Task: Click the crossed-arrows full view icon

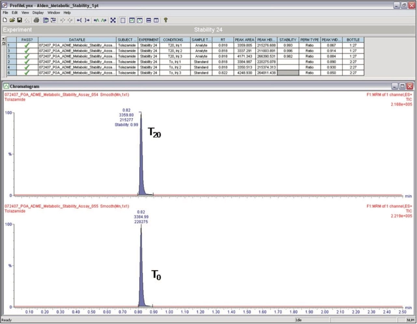Action: pos(113,20)
